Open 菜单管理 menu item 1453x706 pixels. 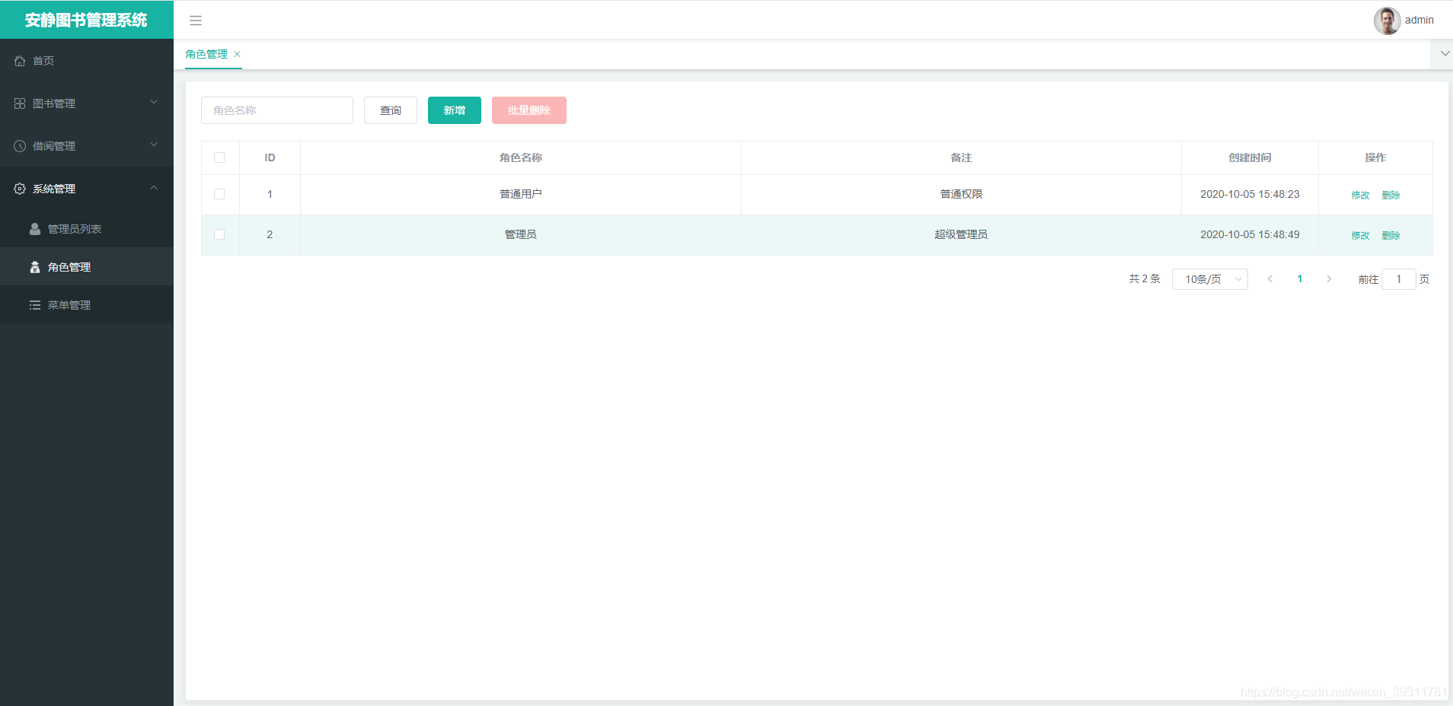click(x=87, y=305)
